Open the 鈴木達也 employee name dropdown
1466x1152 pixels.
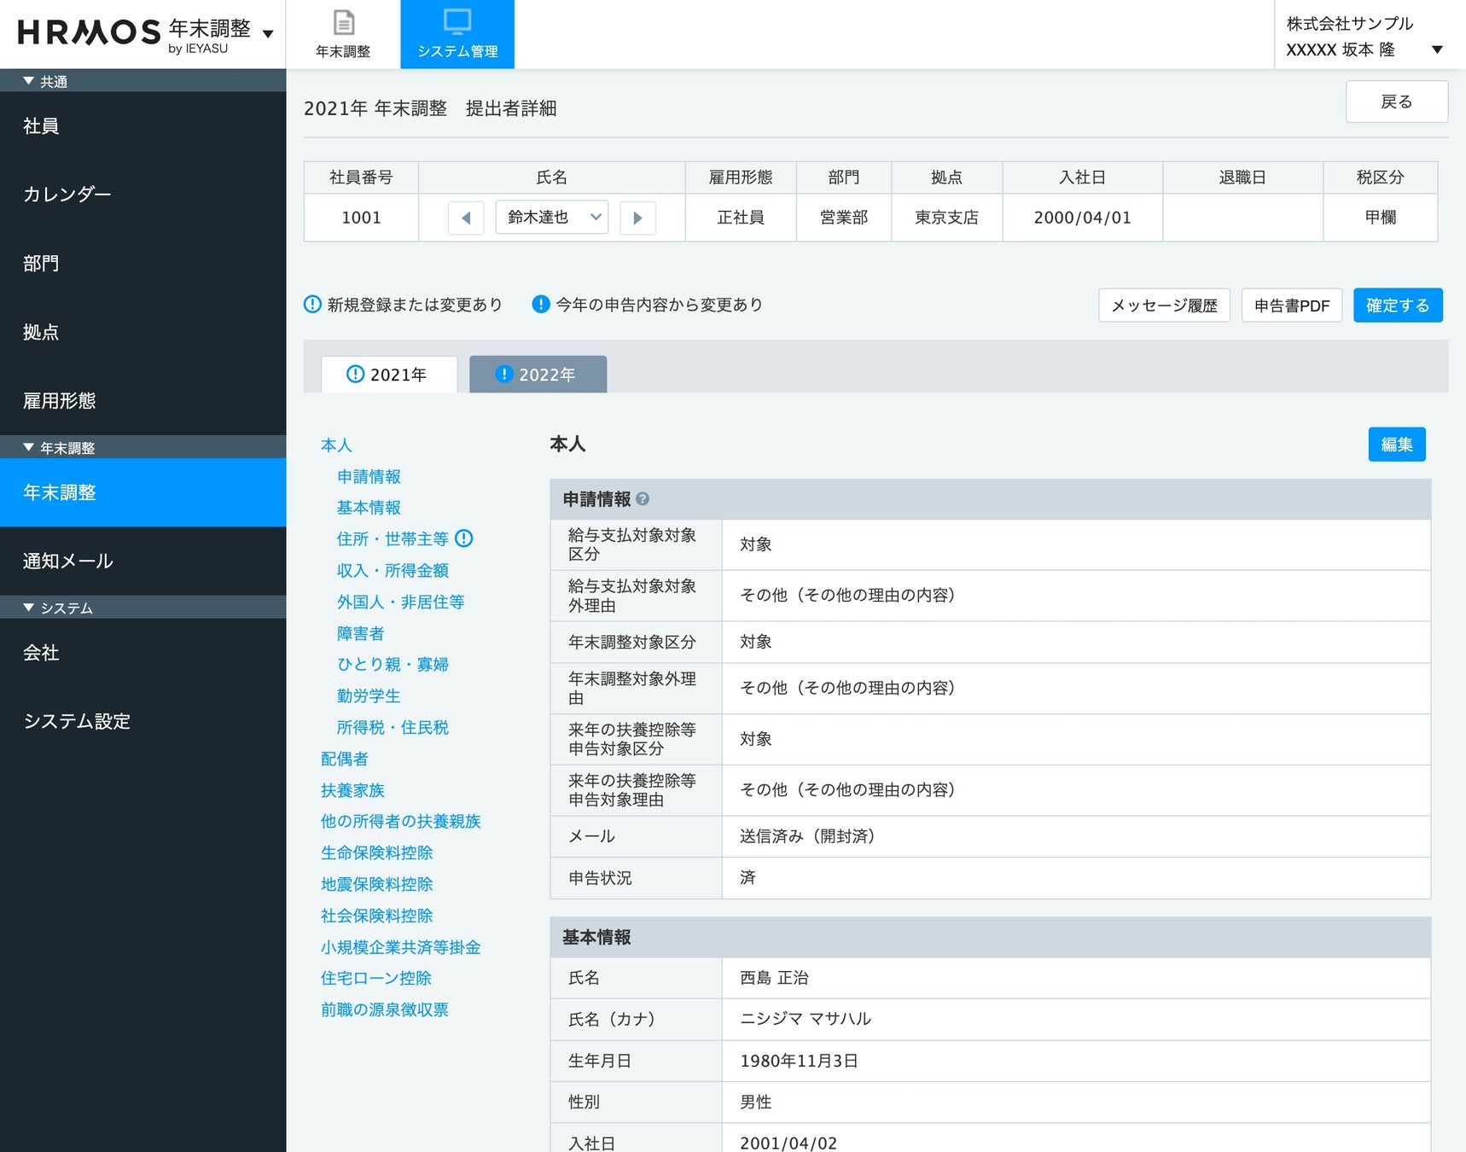tap(551, 218)
